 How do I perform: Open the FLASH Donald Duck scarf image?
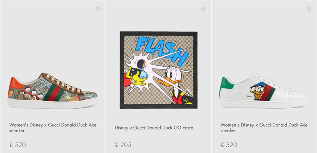158,70
